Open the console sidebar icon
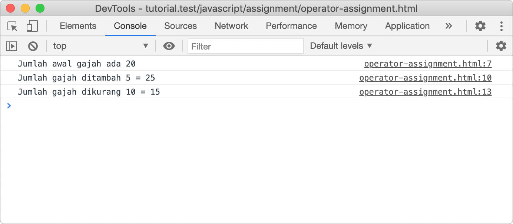 pyautogui.click(x=11, y=46)
